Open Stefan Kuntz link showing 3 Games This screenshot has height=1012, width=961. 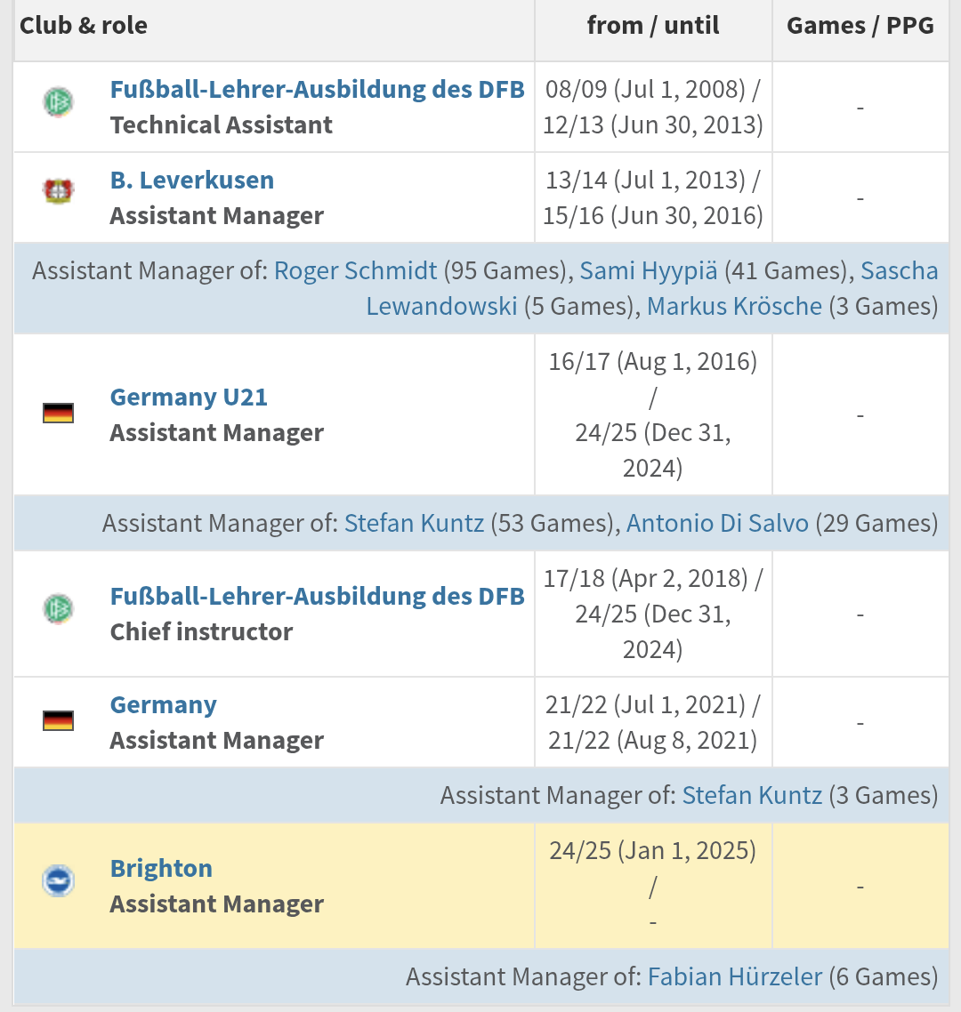pyautogui.click(x=753, y=795)
